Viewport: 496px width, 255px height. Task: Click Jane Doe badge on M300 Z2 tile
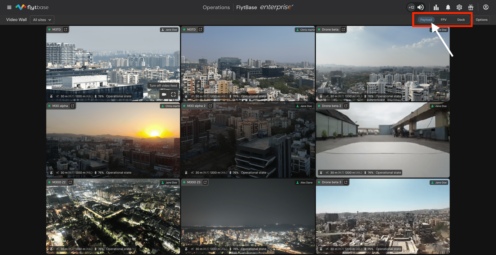[169, 182]
